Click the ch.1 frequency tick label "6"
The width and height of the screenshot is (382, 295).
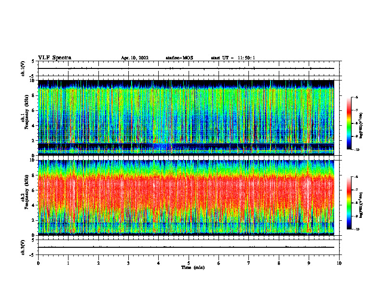click(x=34, y=110)
